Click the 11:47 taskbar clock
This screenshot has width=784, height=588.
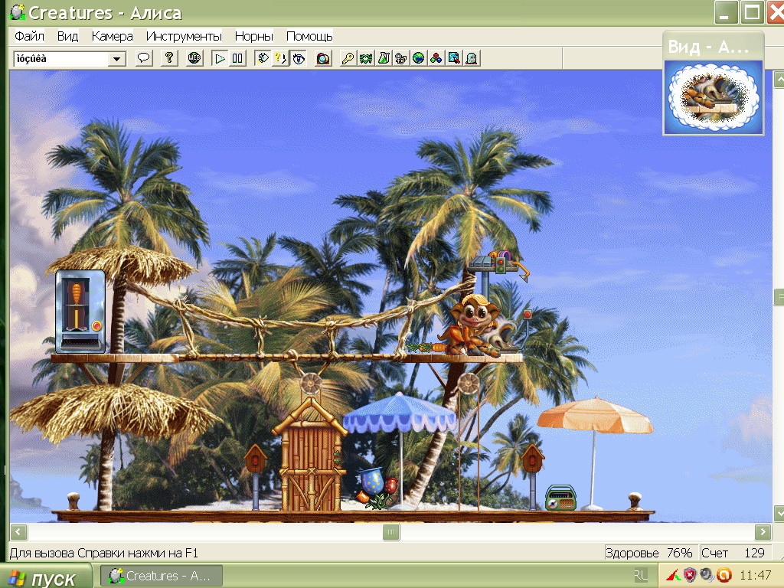[755, 576]
